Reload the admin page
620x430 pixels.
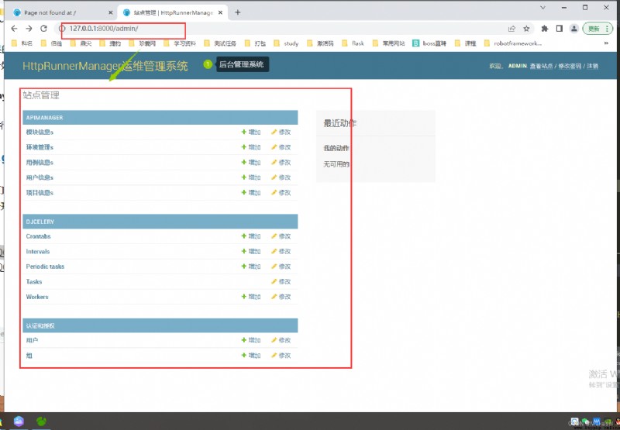[x=44, y=29]
